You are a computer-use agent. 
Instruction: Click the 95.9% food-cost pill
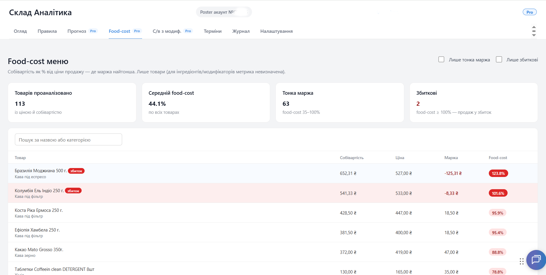(x=497, y=213)
